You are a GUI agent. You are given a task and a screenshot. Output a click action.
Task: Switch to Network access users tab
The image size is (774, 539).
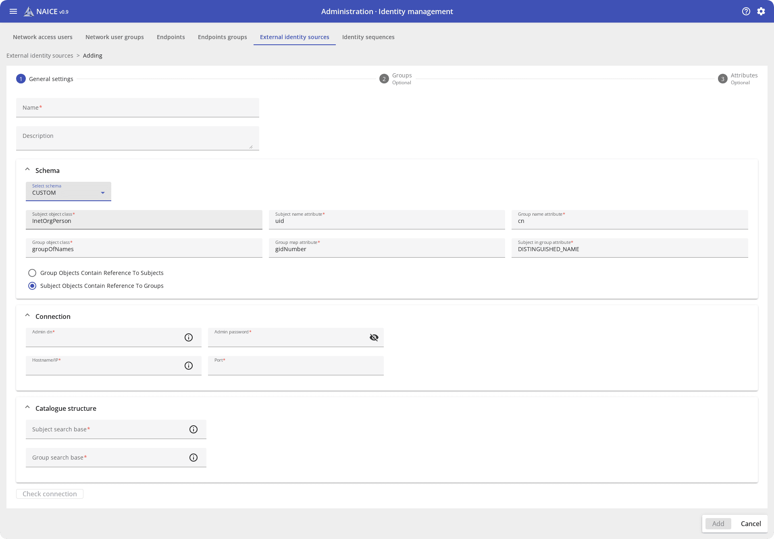coord(43,37)
